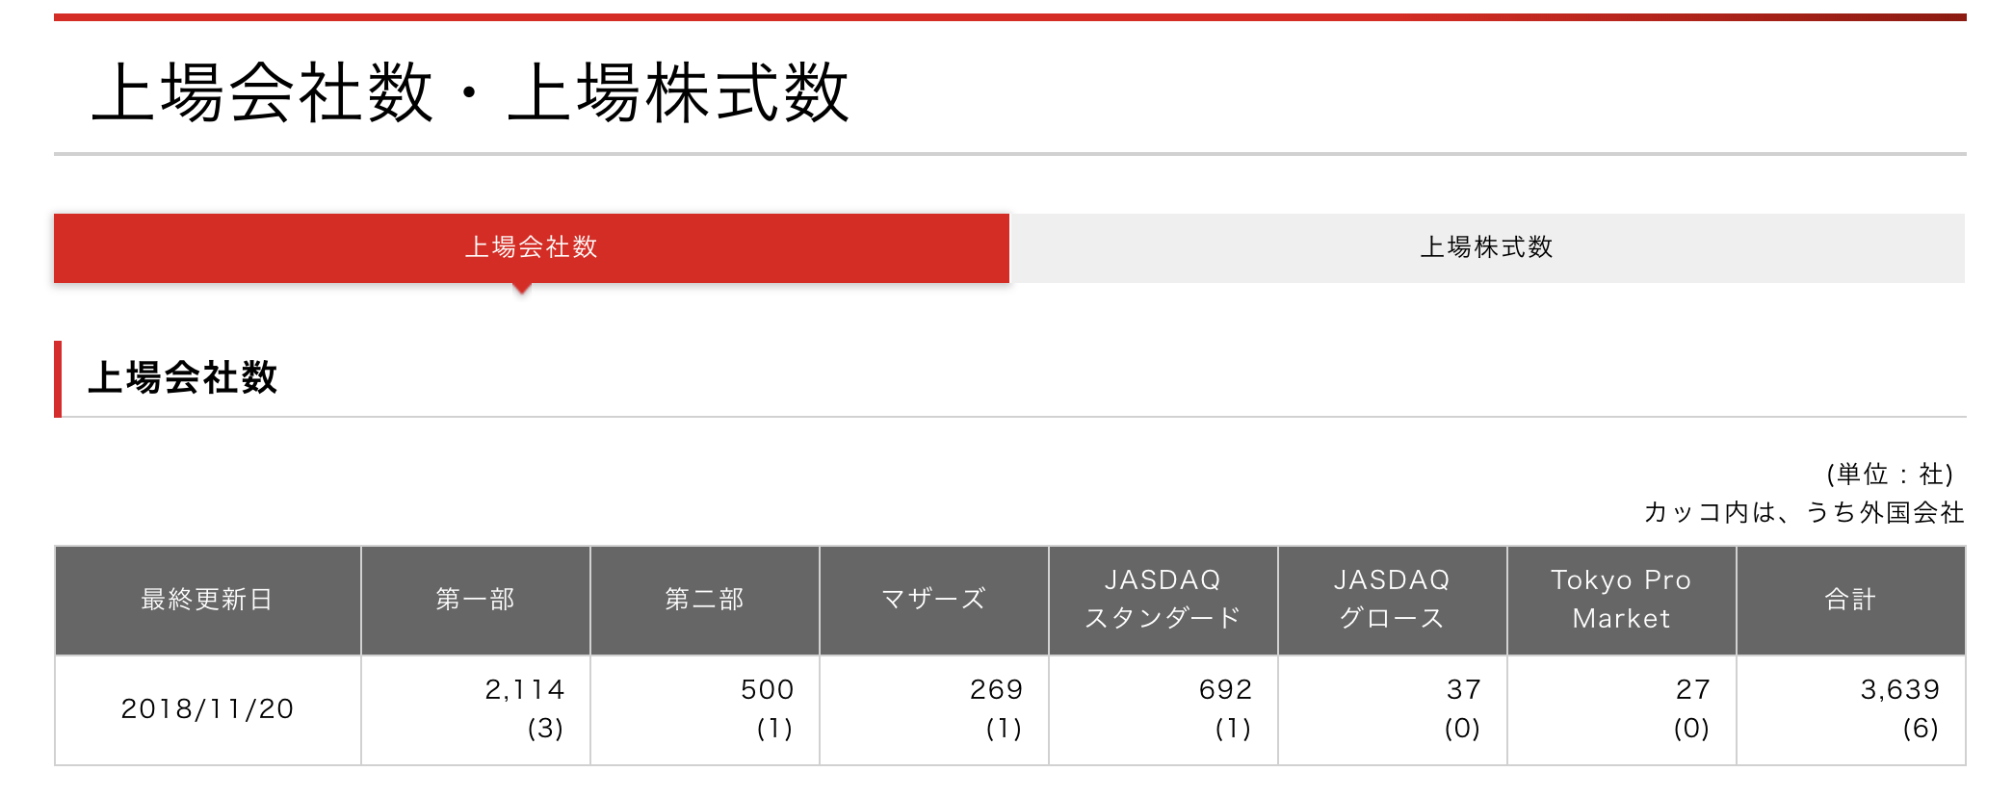This screenshot has height=797, width=2013.
Task: Click the JASDAQ スタンダード column header
Action: tap(1163, 600)
